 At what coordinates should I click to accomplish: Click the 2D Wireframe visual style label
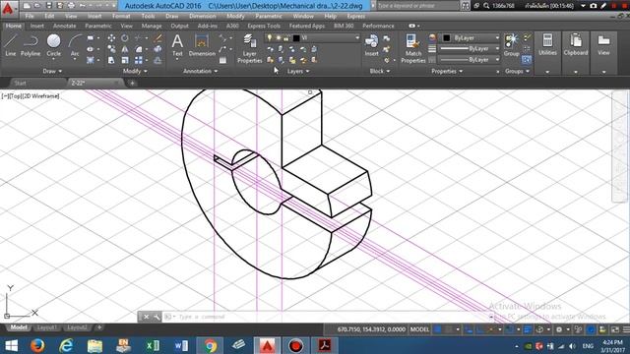tap(41, 96)
